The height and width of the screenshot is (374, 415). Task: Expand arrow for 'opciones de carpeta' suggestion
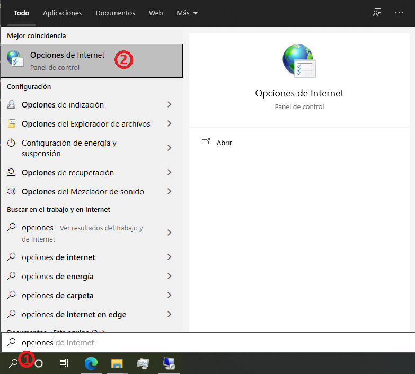pyautogui.click(x=170, y=295)
